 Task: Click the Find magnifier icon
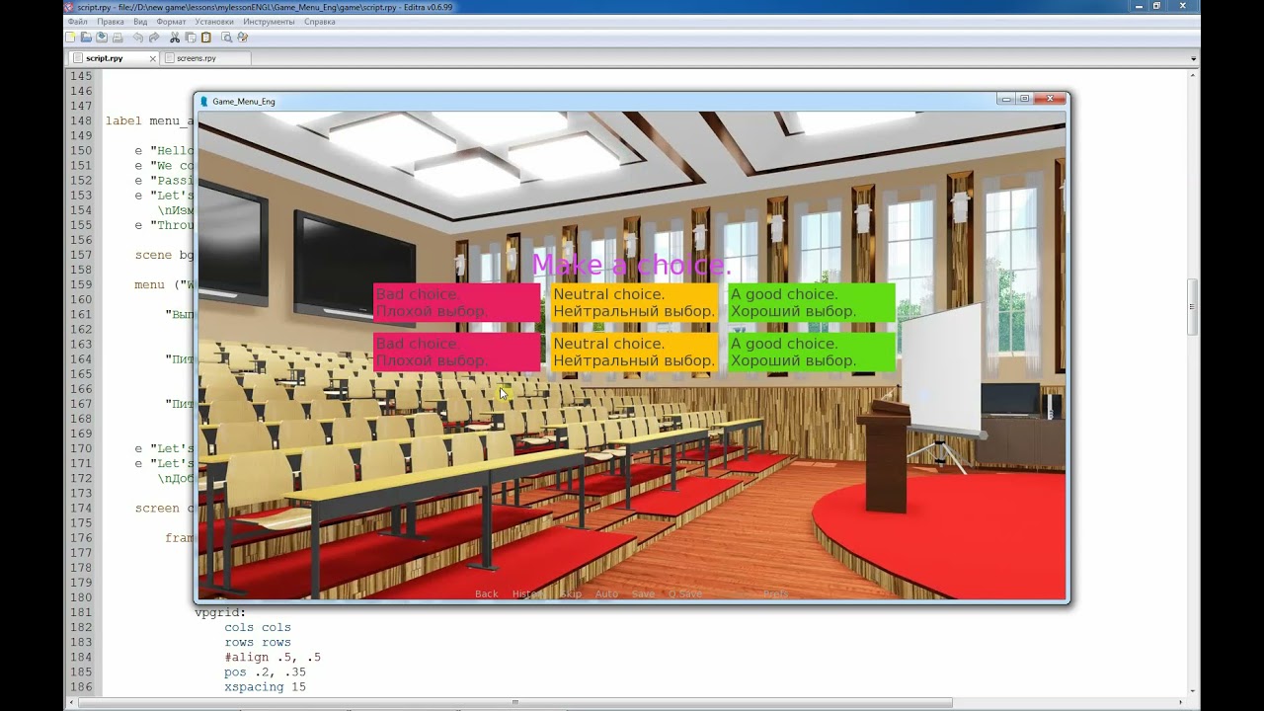click(227, 38)
